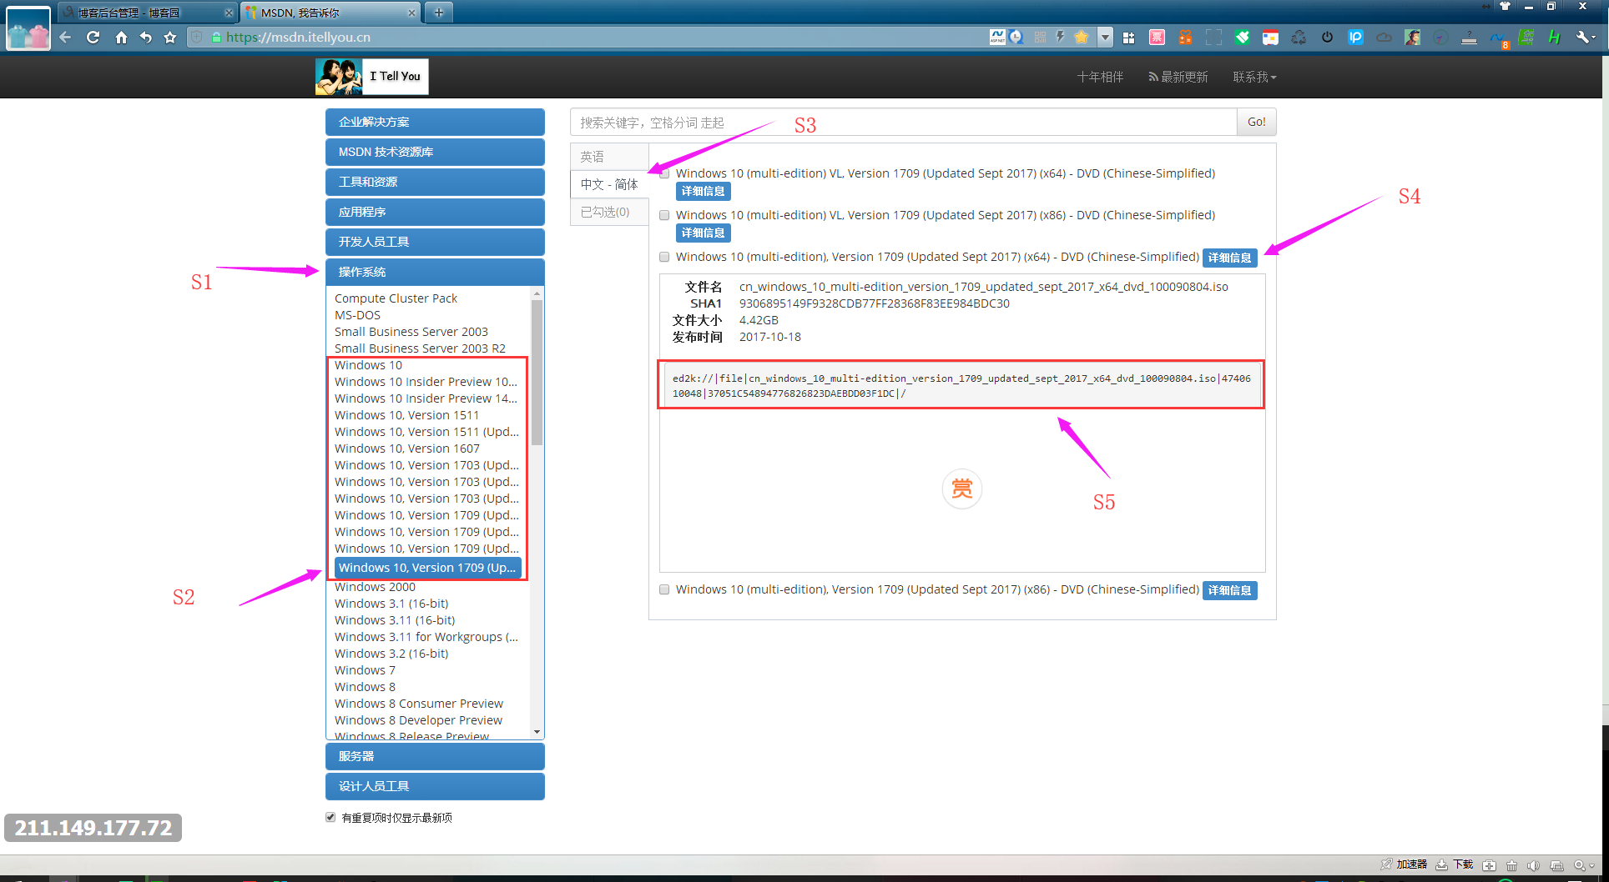Show 详细信息 for the VL (x86) item

703,233
